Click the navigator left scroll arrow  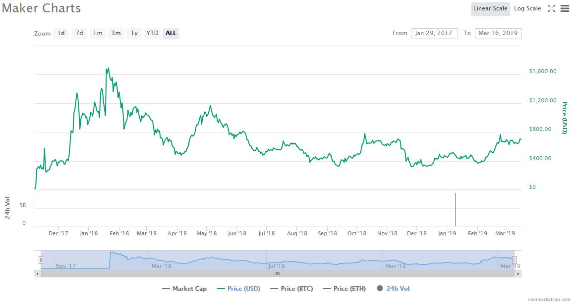click(x=37, y=273)
